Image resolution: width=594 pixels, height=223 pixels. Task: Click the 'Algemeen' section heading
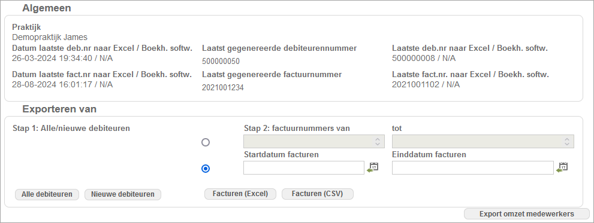[47, 8]
